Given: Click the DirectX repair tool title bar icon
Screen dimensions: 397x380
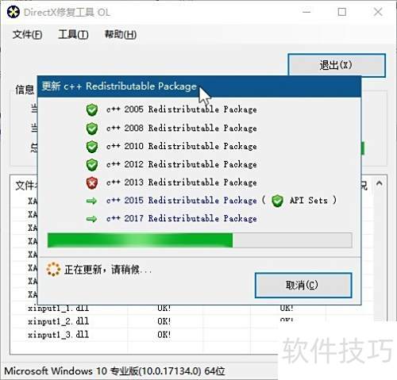Looking at the screenshot, I should (13, 12).
